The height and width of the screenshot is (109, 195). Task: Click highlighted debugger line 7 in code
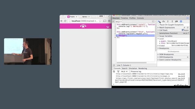[135, 36]
